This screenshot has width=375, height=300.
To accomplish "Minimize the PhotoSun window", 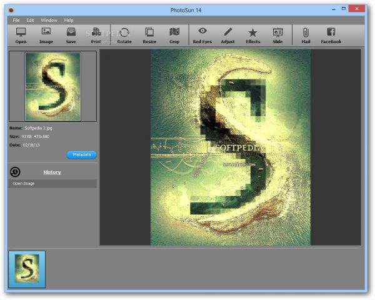I will click(334, 9).
